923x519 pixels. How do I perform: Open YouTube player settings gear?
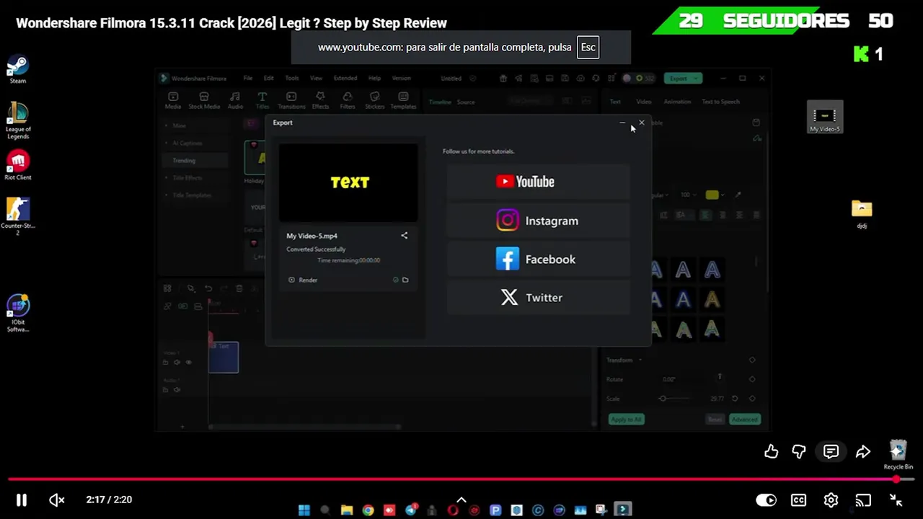[x=831, y=500]
